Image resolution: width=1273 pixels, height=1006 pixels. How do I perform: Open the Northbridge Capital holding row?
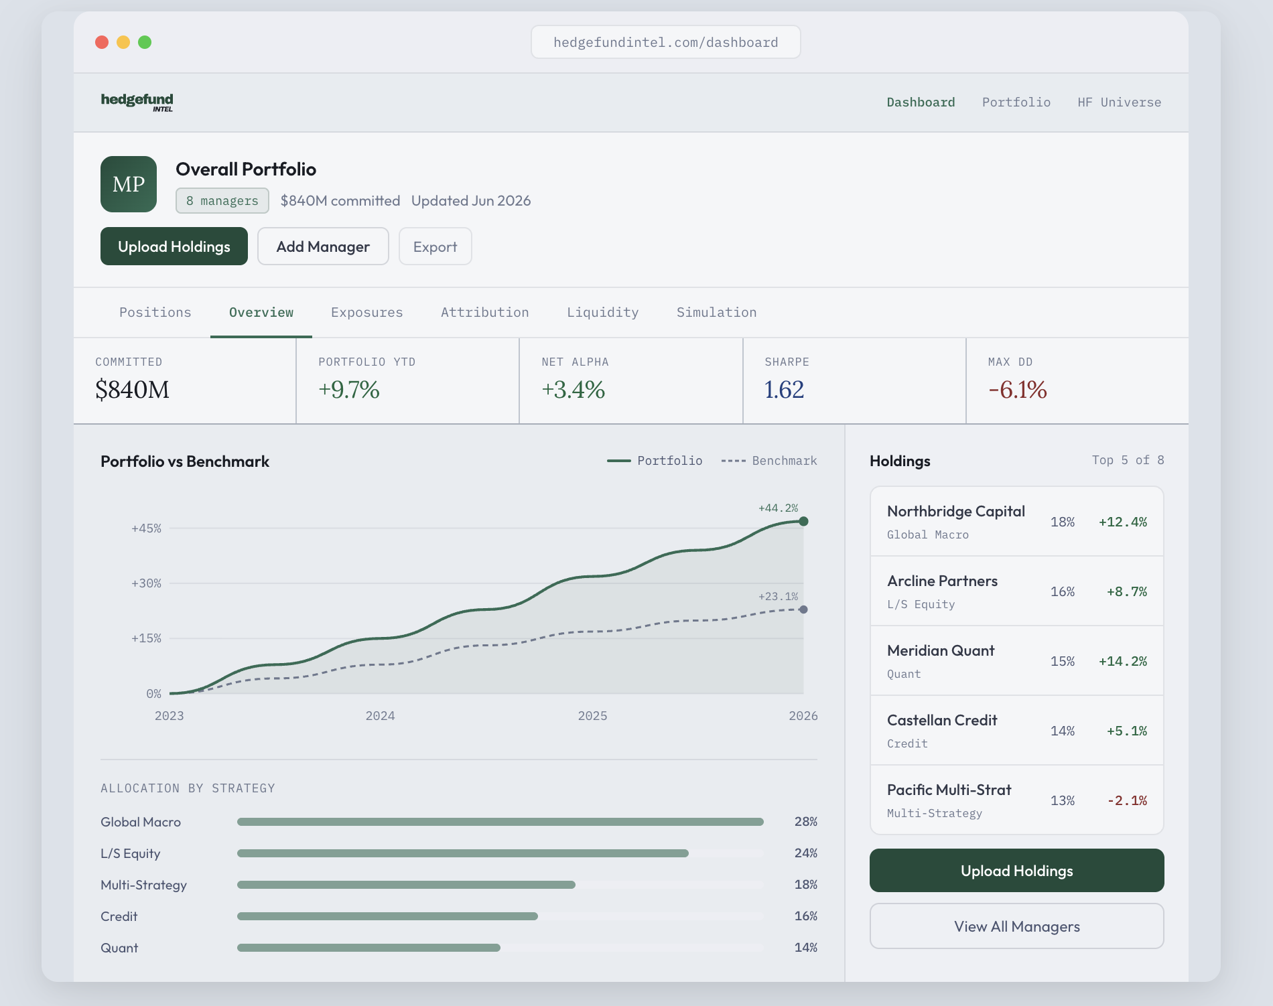(1016, 522)
